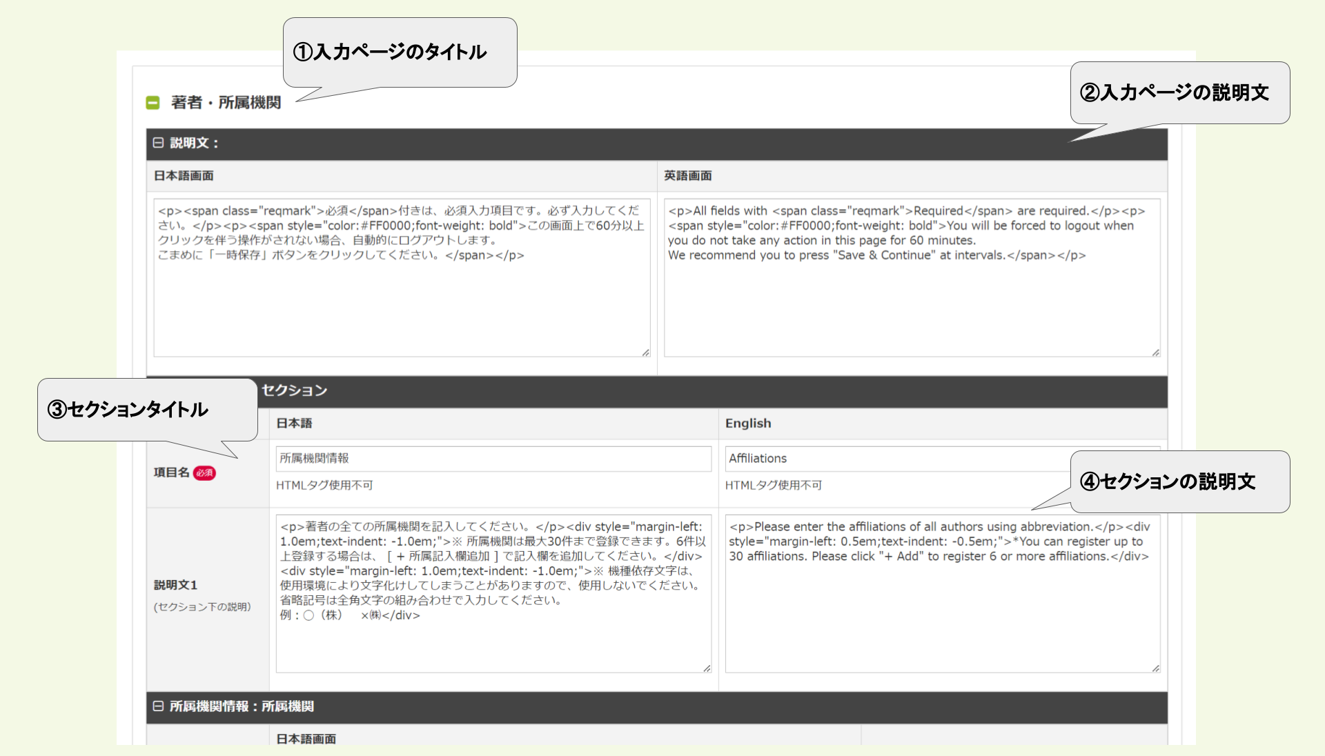Click the resize grip of the Japanese description textarea
1325x756 pixels.
tap(645, 352)
